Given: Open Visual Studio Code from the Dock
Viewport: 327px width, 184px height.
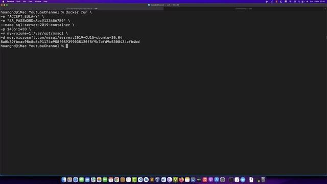Looking at the screenshot, I should (x=140, y=179).
